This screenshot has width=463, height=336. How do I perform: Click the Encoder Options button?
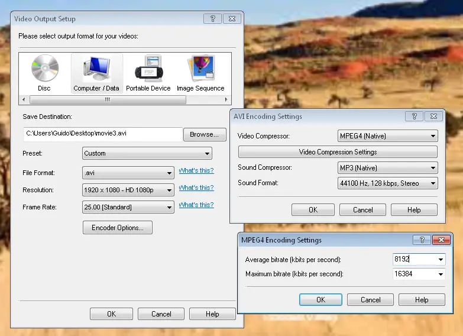118,228
